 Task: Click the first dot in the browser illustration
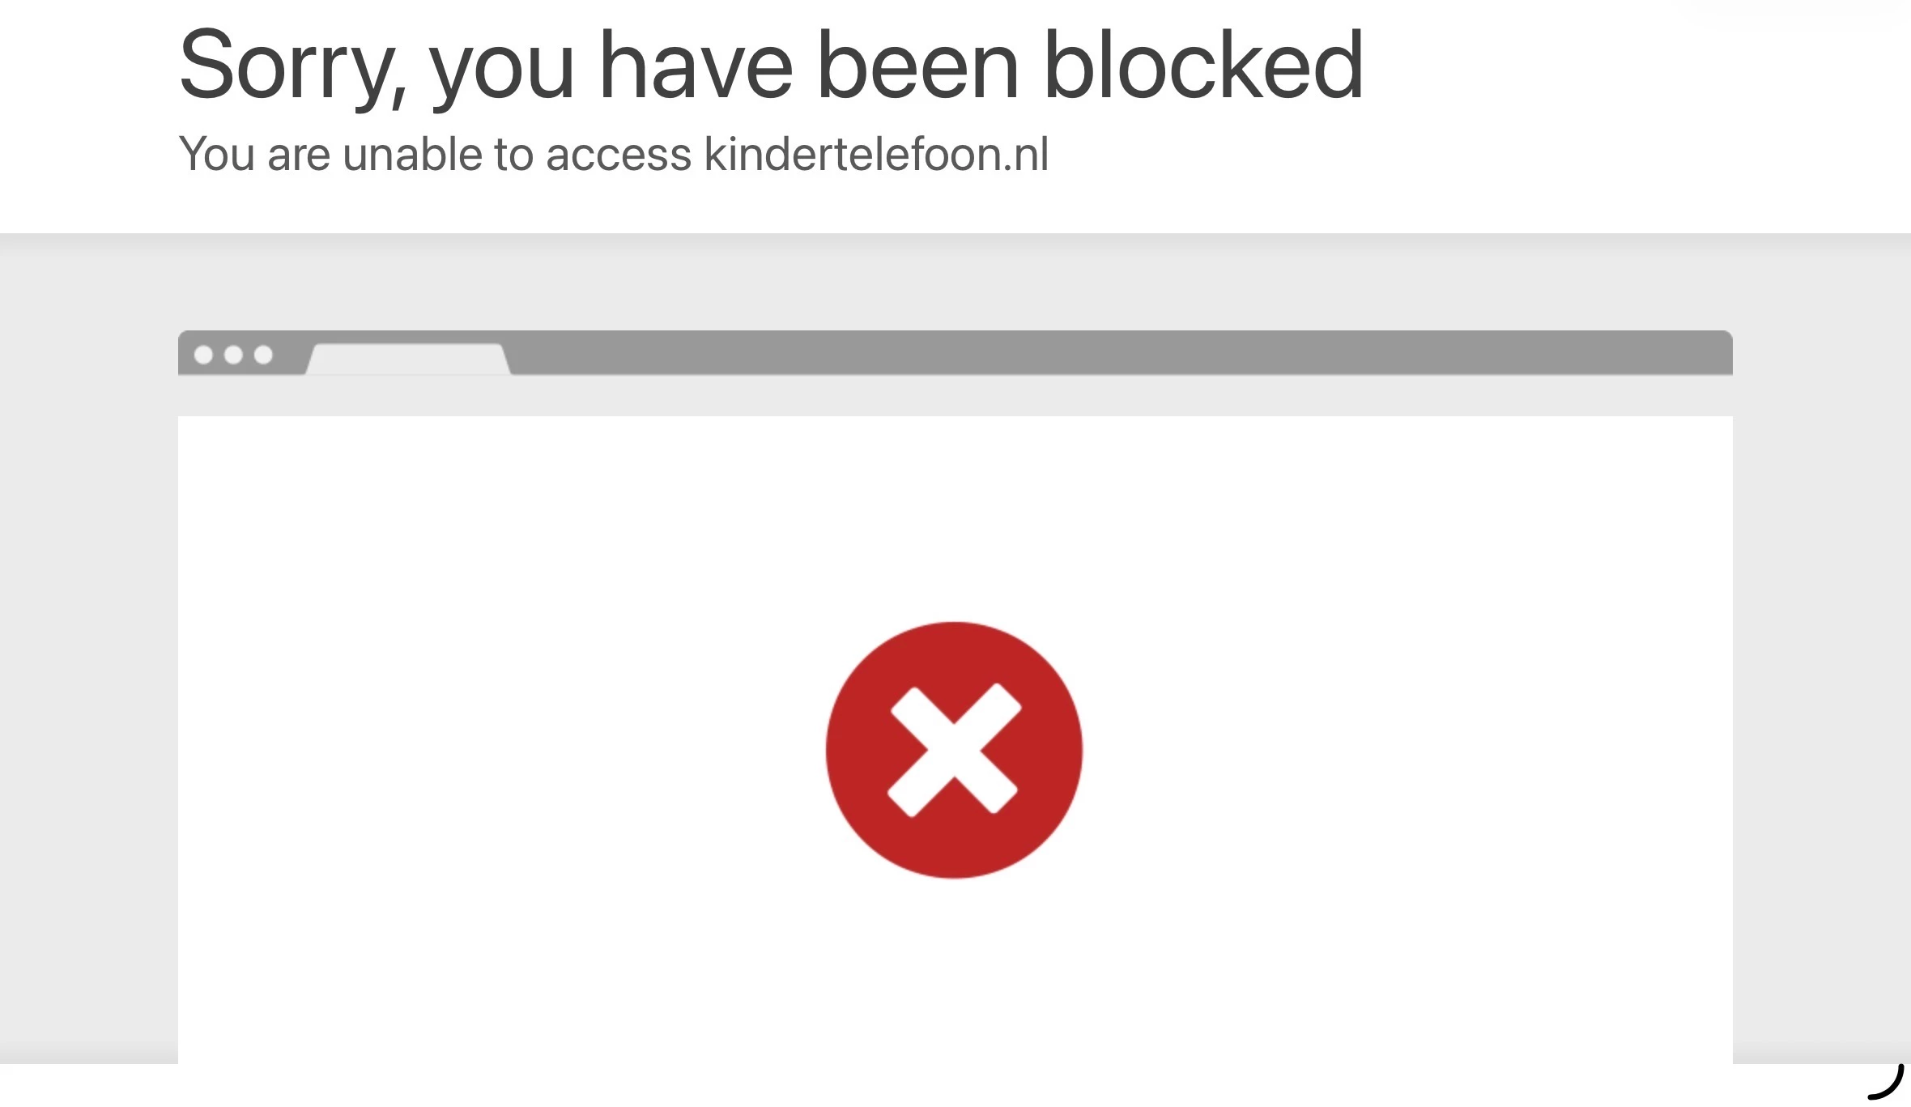pyautogui.click(x=203, y=355)
